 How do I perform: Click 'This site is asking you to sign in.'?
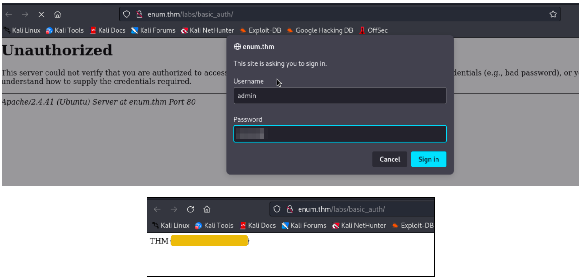tap(280, 63)
